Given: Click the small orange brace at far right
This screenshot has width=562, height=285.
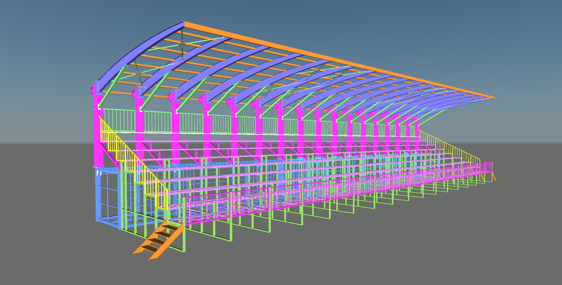Looking at the screenshot, I should click(x=494, y=177).
